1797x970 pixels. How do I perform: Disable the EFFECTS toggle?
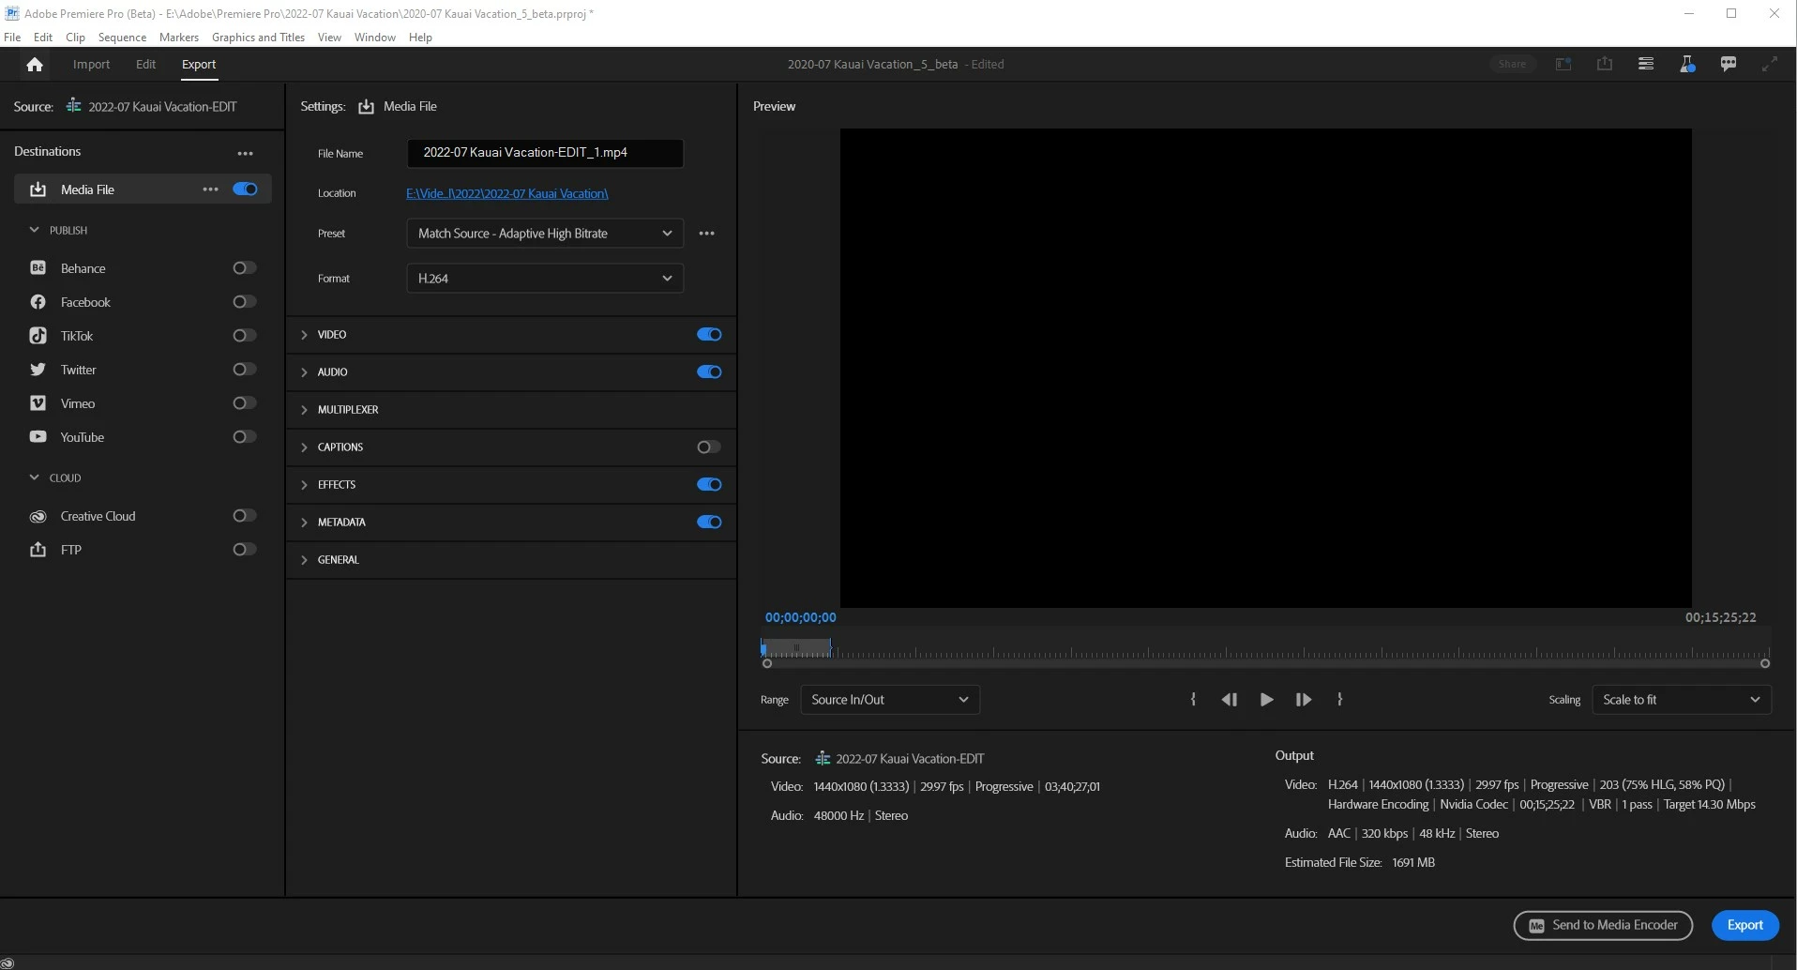point(709,485)
